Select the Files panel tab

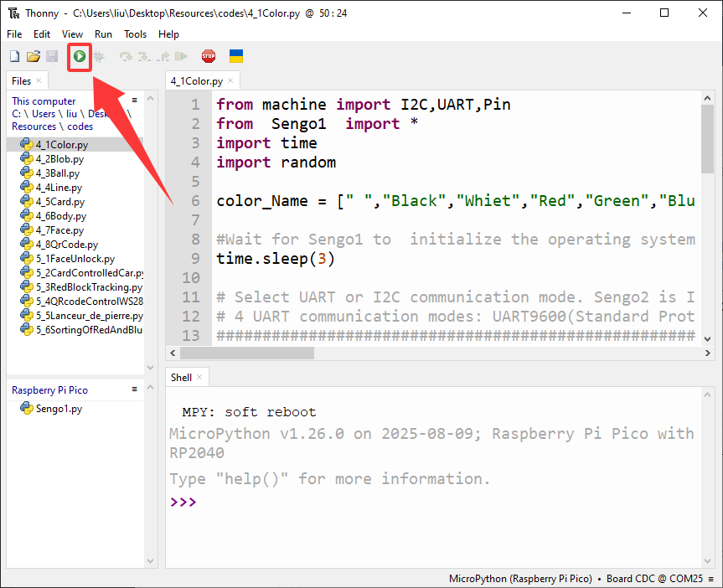21,81
